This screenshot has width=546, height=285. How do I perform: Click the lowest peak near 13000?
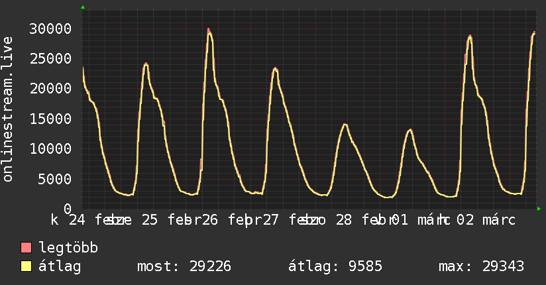411,131
